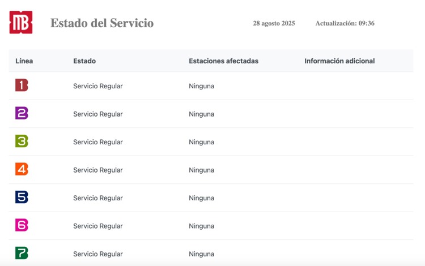The height and width of the screenshot is (266, 425).
Task: Select the pink Line 6 icon
Action: coord(22,225)
